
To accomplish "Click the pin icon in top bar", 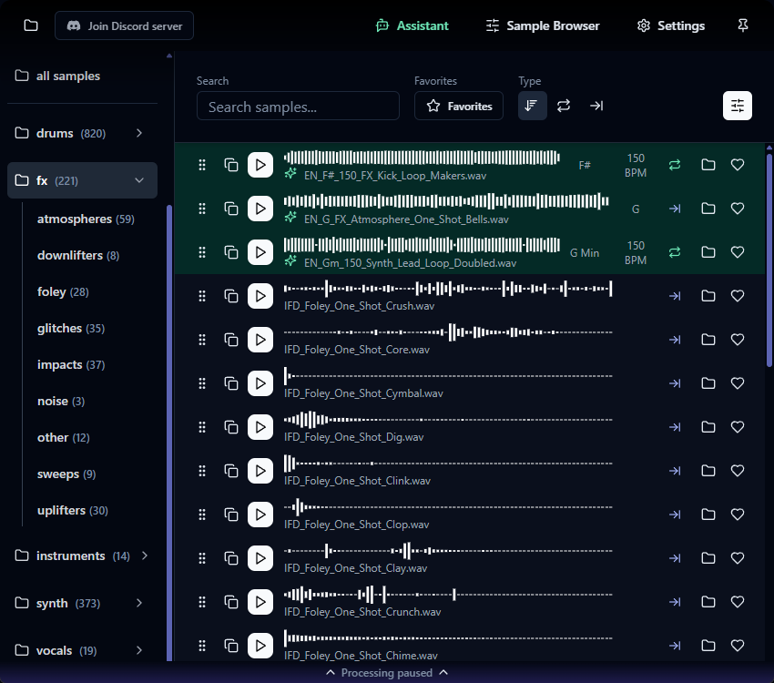I will point(743,25).
